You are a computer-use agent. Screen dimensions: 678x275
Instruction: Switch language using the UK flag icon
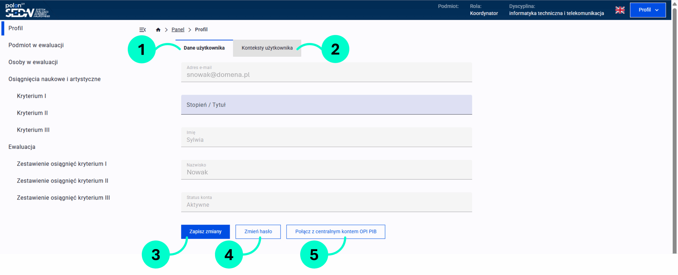[x=620, y=10]
